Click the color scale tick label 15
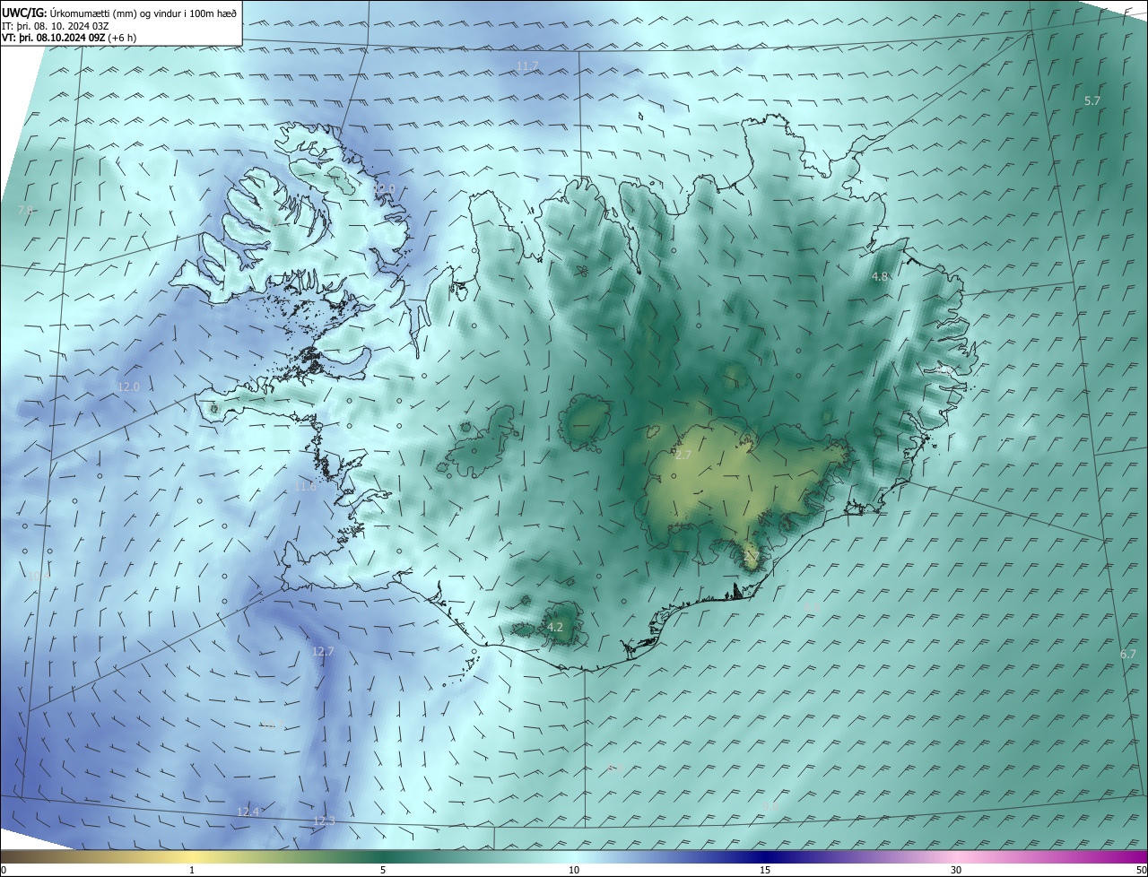Viewport: 1148px width, 877px height. pyautogui.click(x=765, y=870)
